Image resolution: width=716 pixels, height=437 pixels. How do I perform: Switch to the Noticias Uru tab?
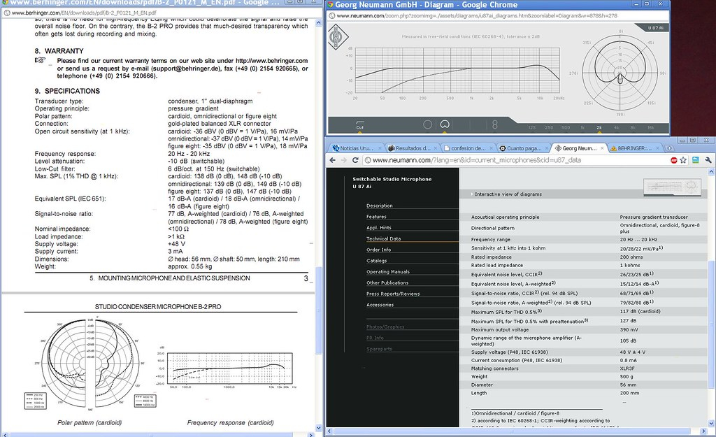coord(357,148)
